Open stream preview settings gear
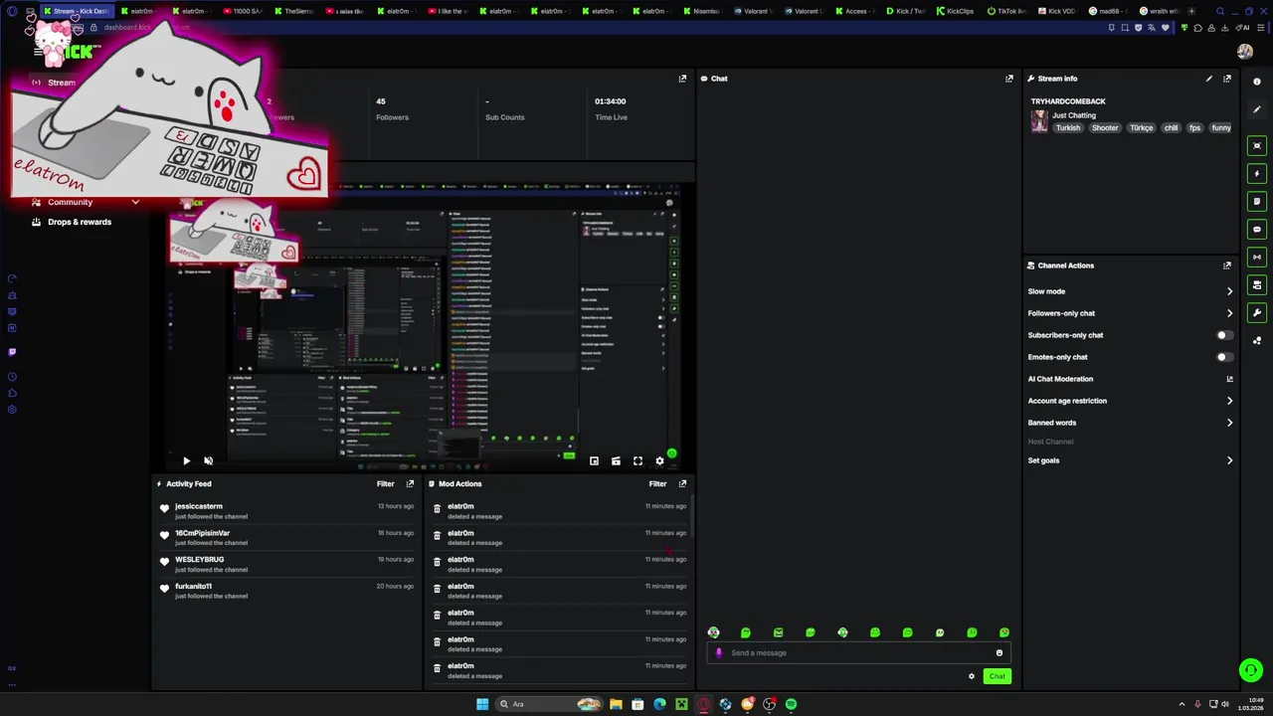Viewport: 1273px width, 716px height. [659, 460]
